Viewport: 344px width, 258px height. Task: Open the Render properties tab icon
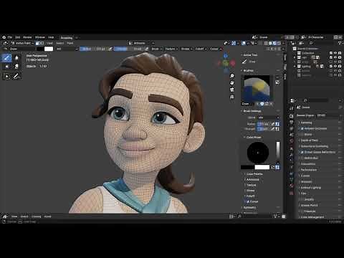(x=291, y=116)
